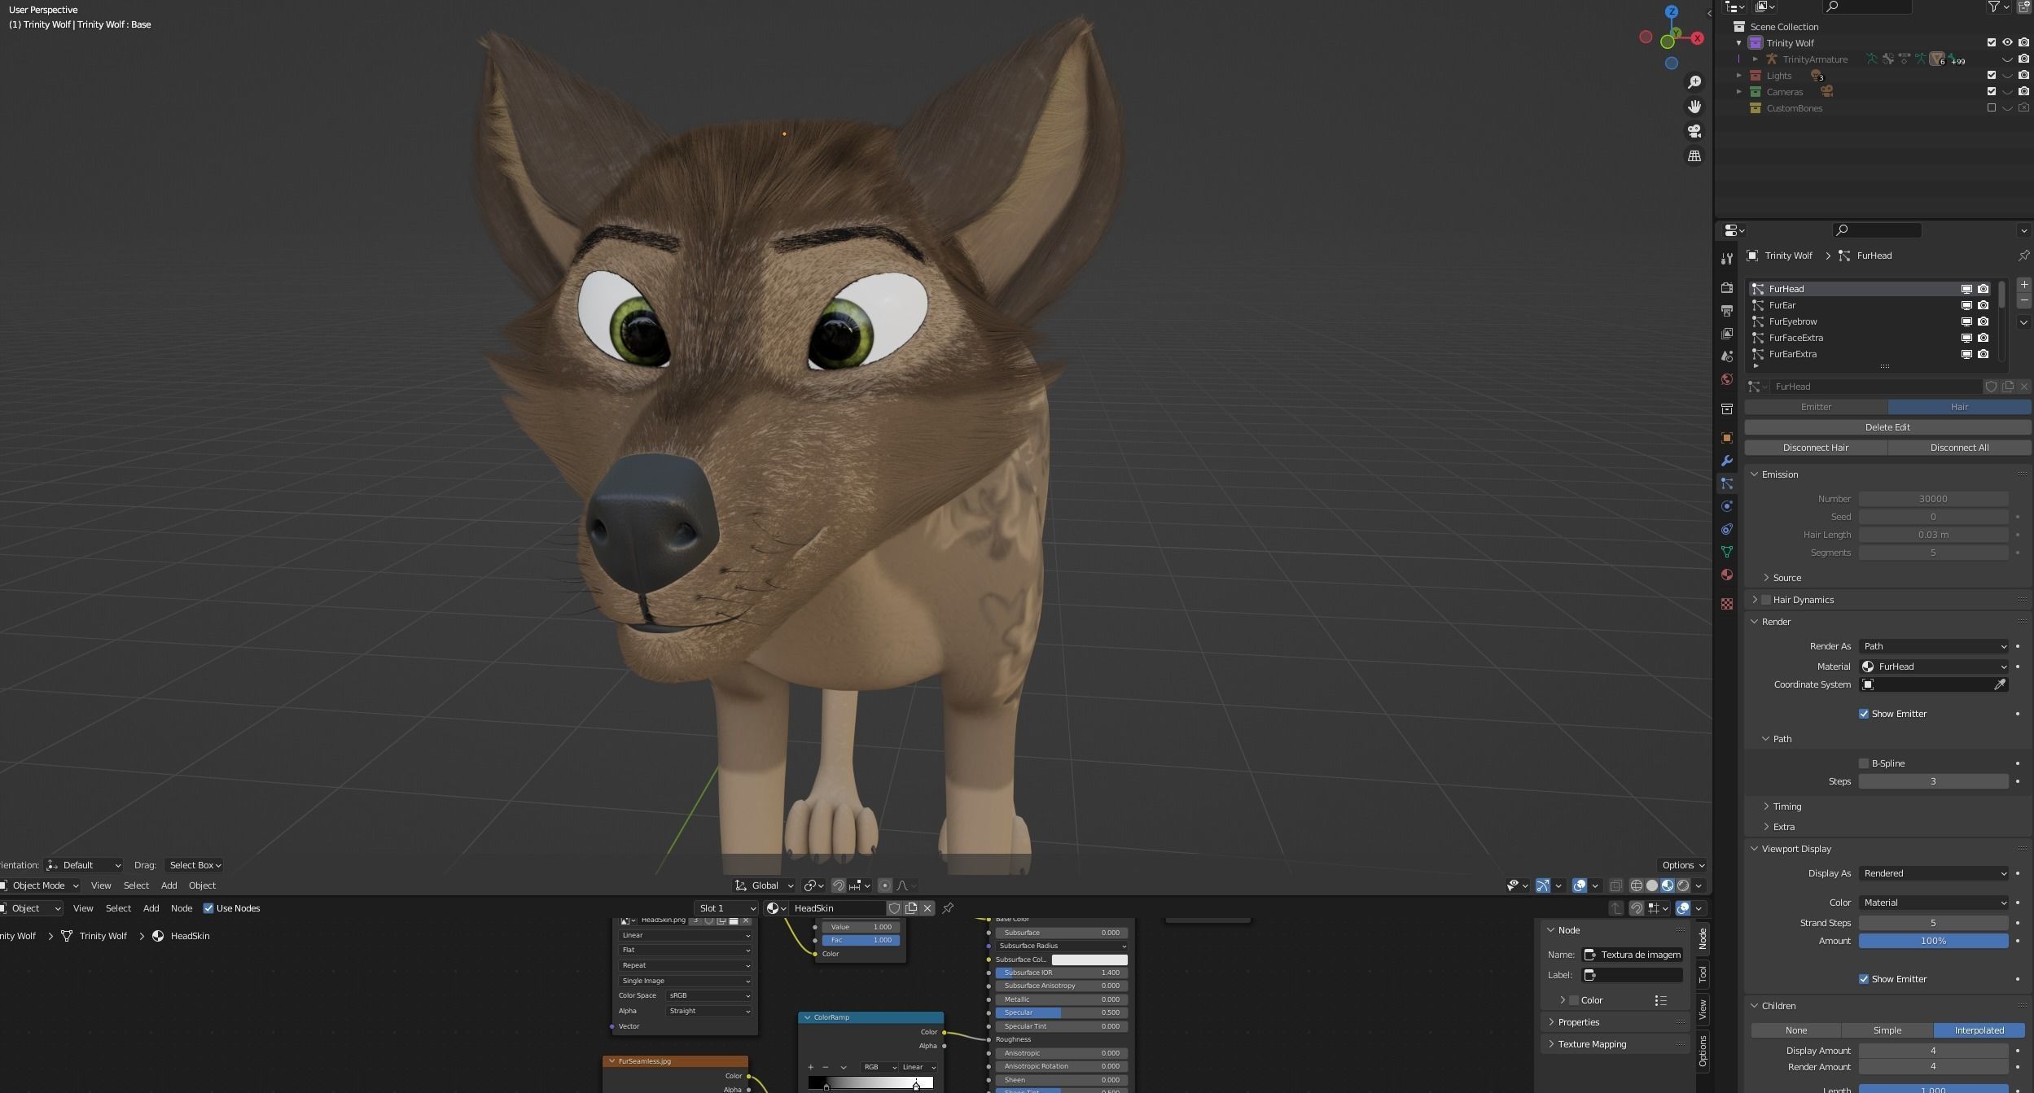The image size is (2034, 1093).
Task: Toggle the camera view icon in viewport
Action: point(1694,131)
